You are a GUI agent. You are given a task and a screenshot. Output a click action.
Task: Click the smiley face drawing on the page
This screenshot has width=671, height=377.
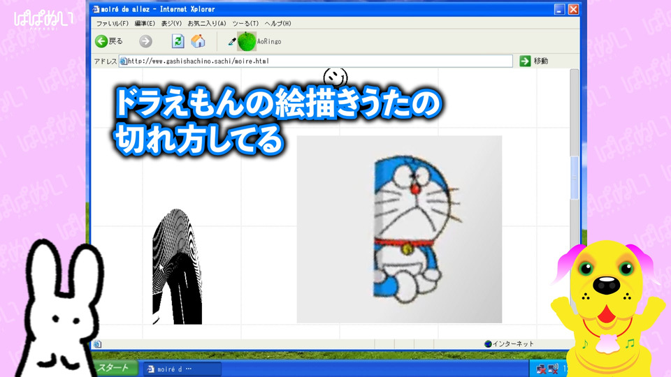[335, 77]
